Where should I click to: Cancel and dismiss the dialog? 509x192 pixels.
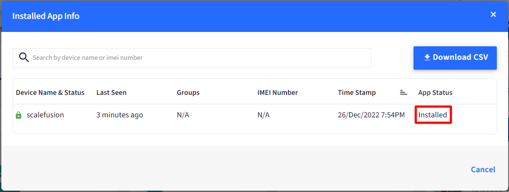(483, 170)
